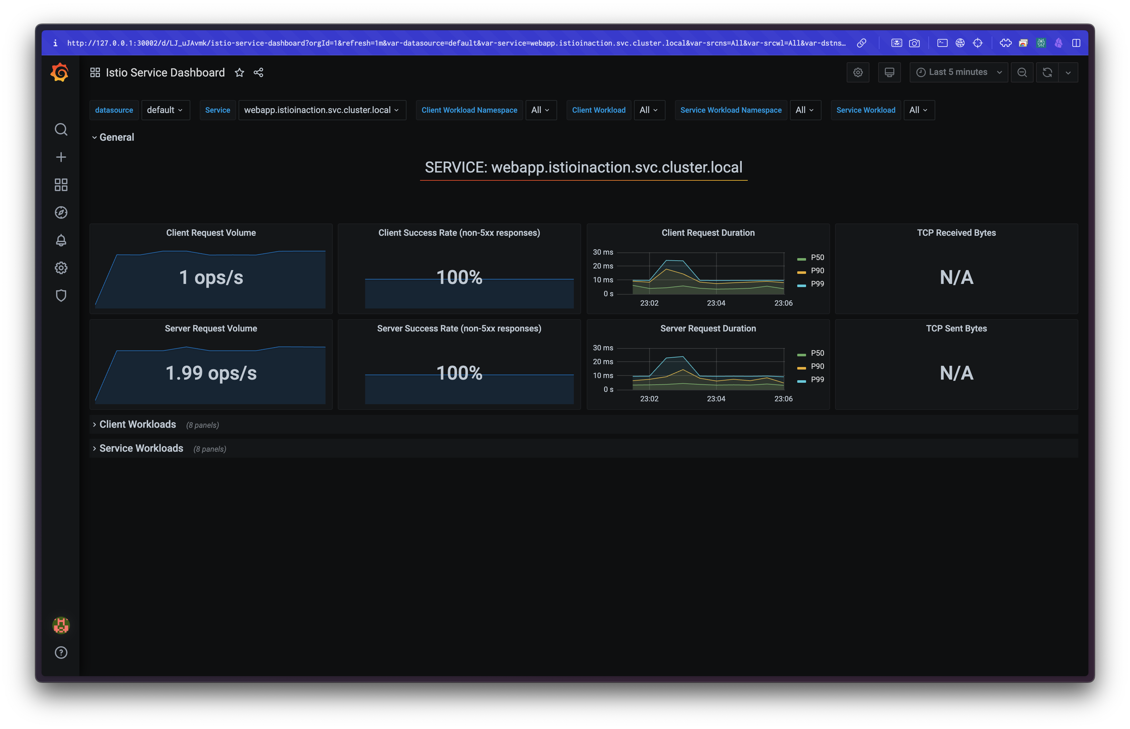1130x729 pixels.
Task: Open Server Success Rate panel title
Action: point(458,329)
